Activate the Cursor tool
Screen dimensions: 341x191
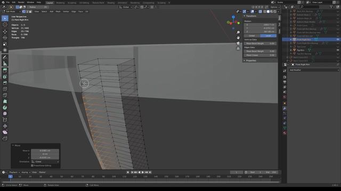coord(5,25)
